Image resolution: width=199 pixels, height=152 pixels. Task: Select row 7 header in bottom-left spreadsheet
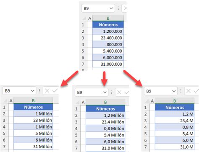pyautogui.click(x=4, y=147)
